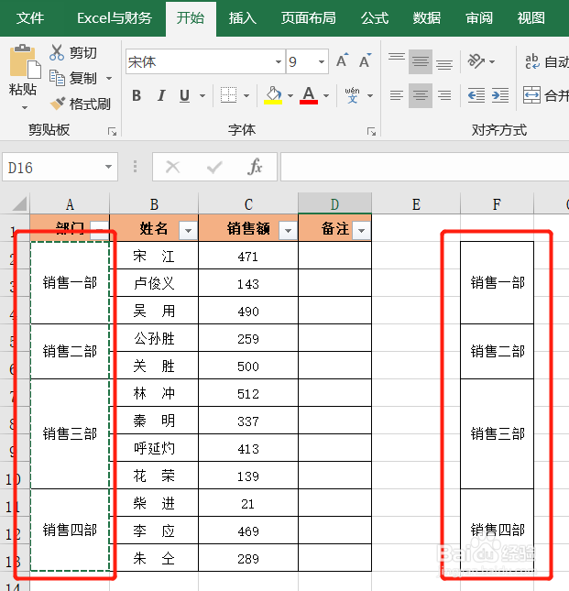Open filter dropdown for 姓名 column
This screenshot has height=591, width=569.
188,230
